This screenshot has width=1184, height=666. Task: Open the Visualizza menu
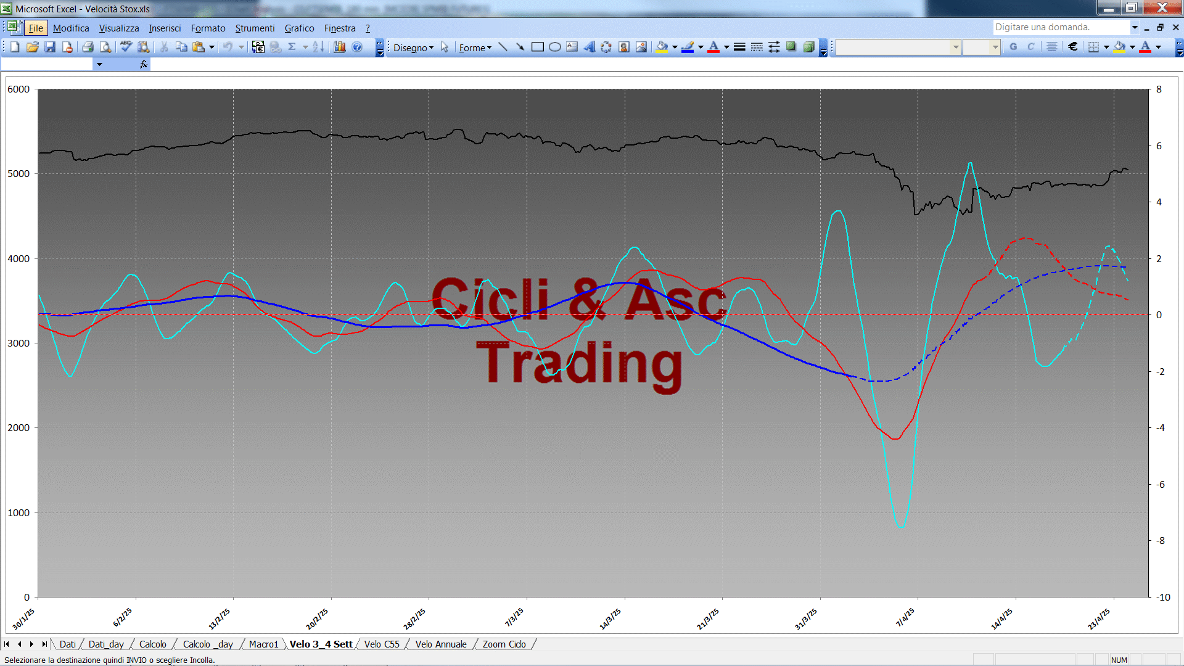[119, 28]
